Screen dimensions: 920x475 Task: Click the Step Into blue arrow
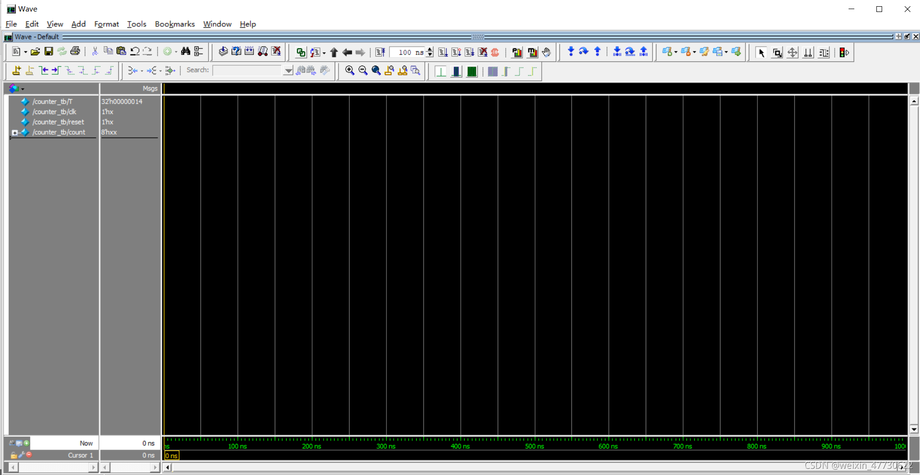click(571, 52)
